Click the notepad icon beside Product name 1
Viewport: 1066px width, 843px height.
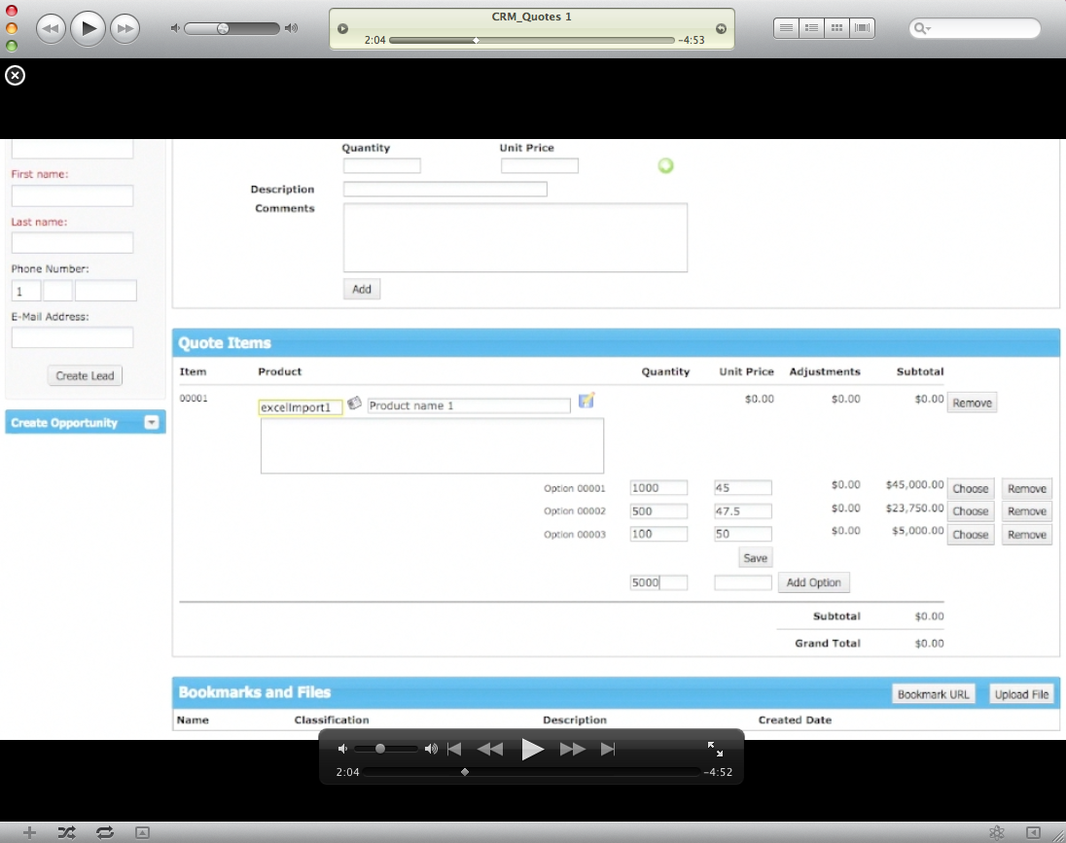point(586,401)
